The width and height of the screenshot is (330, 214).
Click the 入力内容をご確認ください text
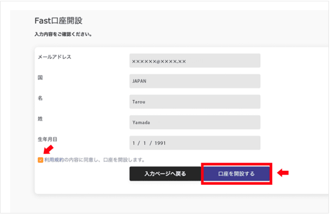63,34
